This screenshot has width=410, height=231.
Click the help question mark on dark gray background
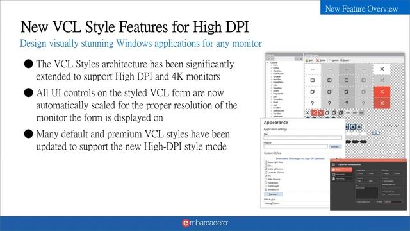(x=347, y=103)
